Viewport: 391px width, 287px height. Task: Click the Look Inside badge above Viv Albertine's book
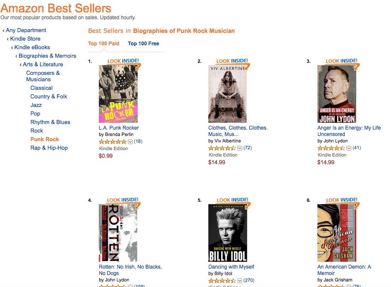[232, 61]
